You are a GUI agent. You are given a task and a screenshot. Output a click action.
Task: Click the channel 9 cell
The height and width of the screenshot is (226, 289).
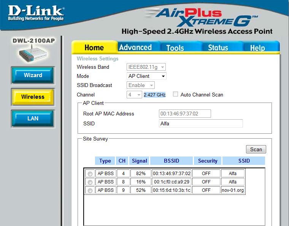tap(123, 190)
